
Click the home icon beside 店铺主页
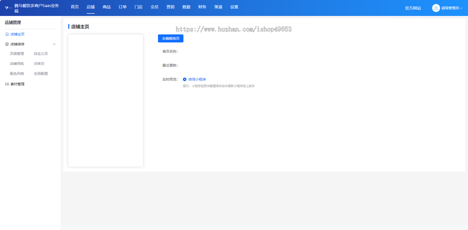click(x=7, y=34)
